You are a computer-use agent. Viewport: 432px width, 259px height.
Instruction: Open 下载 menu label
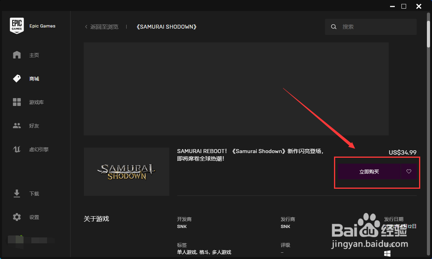pos(34,193)
